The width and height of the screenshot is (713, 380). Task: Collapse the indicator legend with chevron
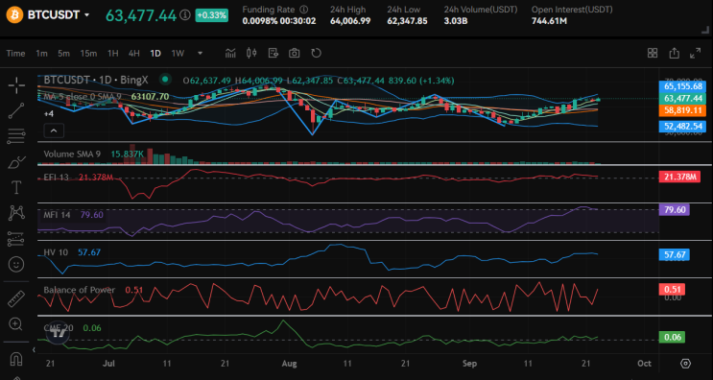[x=54, y=131]
